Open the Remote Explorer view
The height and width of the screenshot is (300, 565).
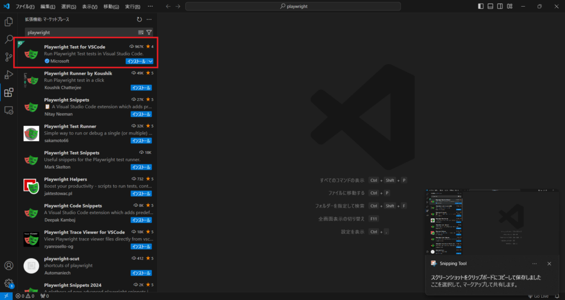pyautogui.click(x=9, y=110)
